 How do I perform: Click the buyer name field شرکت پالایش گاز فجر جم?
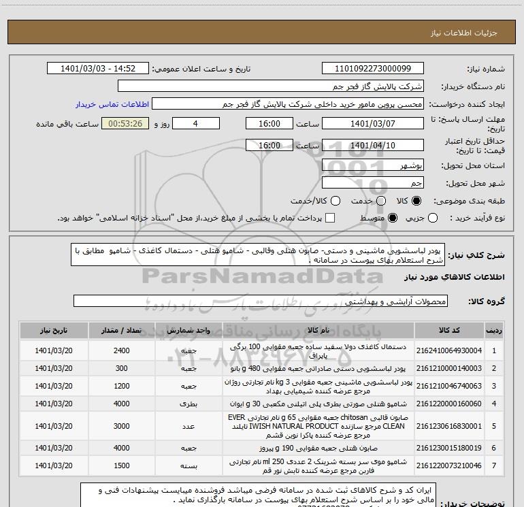pos(271,86)
